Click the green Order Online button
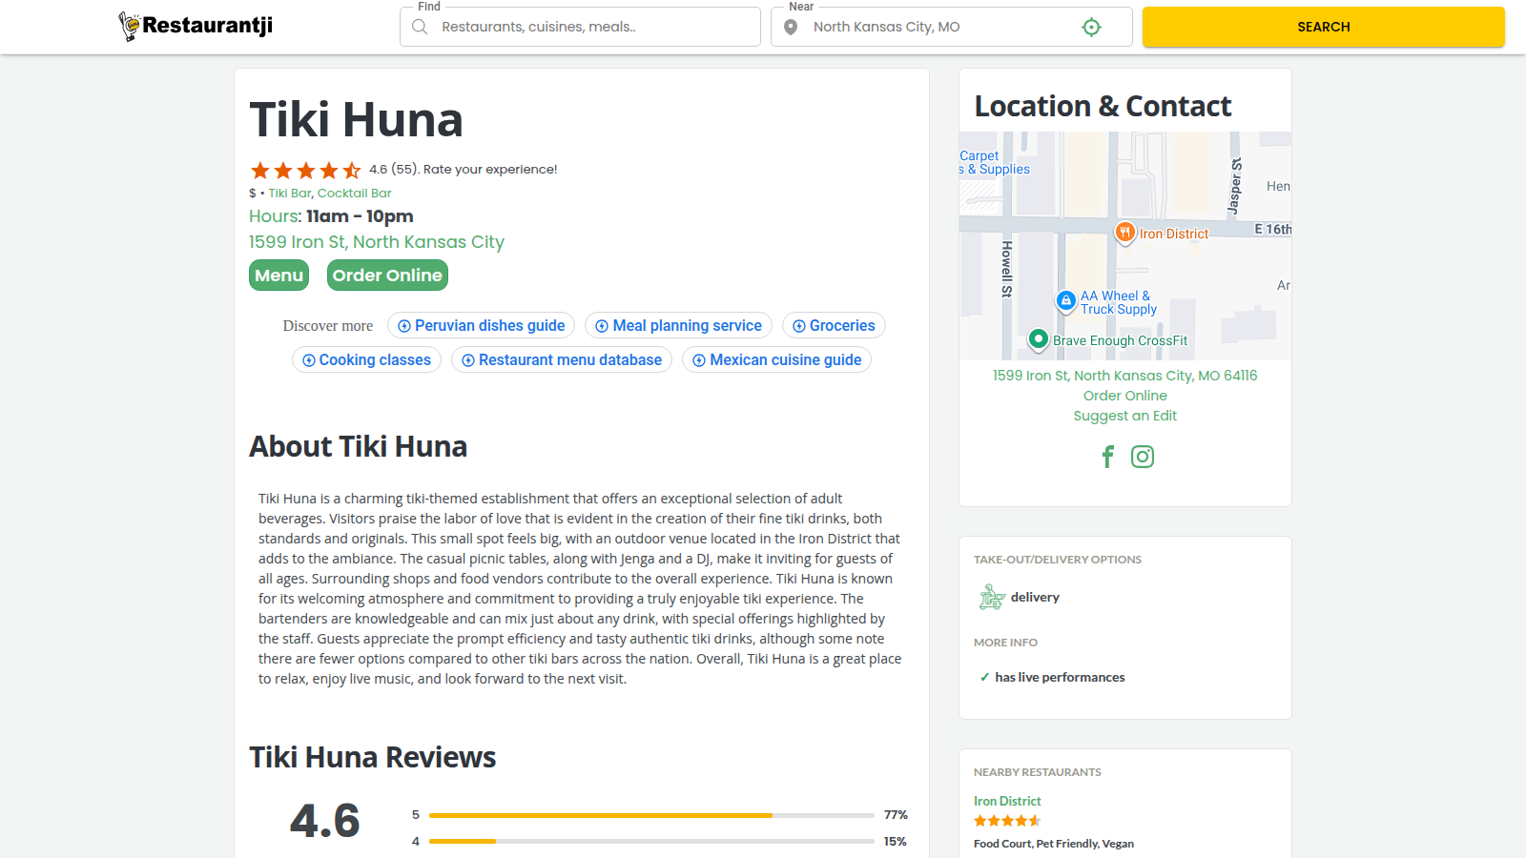Viewport: 1526px width, 858px height. click(x=387, y=276)
